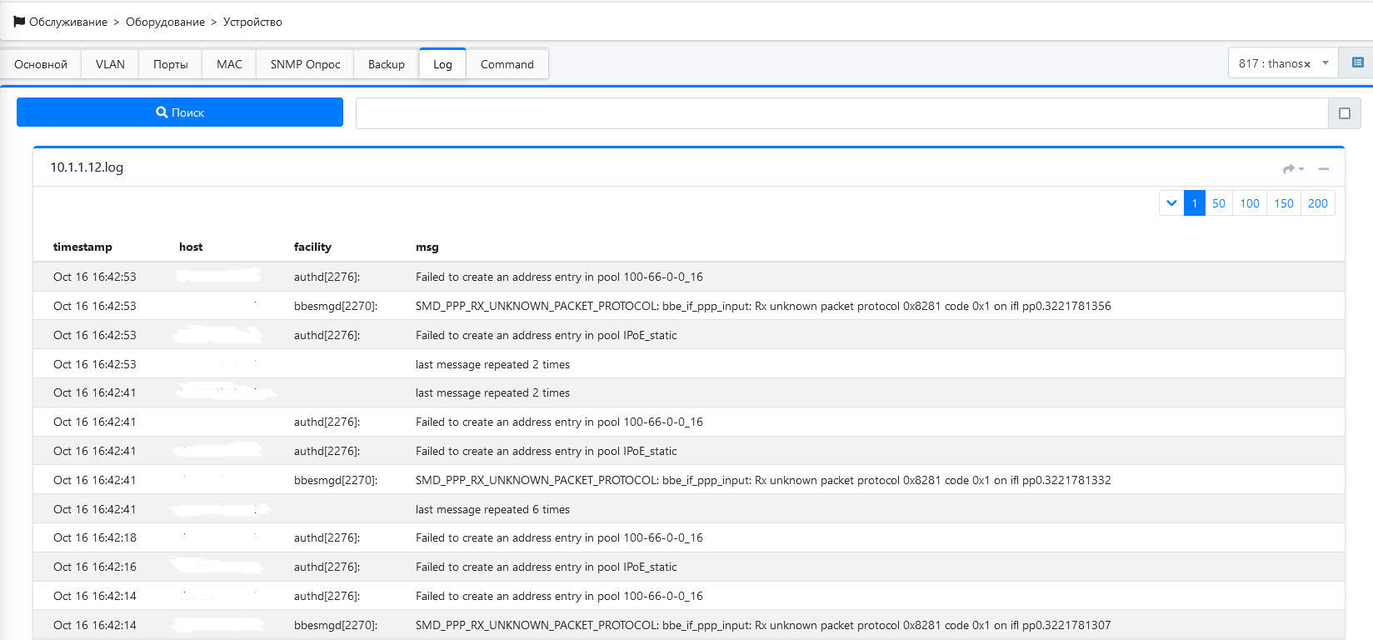Click the list view icon beside device selector
The image size is (1373, 640).
tap(1357, 62)
